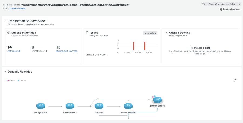
Task: Click the '13' missing alert count
Action: click(x=58, y=47)
